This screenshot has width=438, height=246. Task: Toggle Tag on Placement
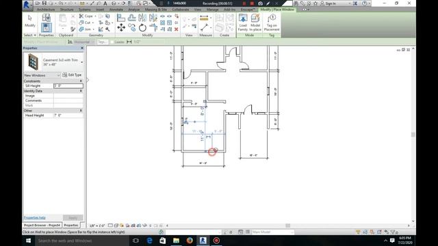(272, 23)
